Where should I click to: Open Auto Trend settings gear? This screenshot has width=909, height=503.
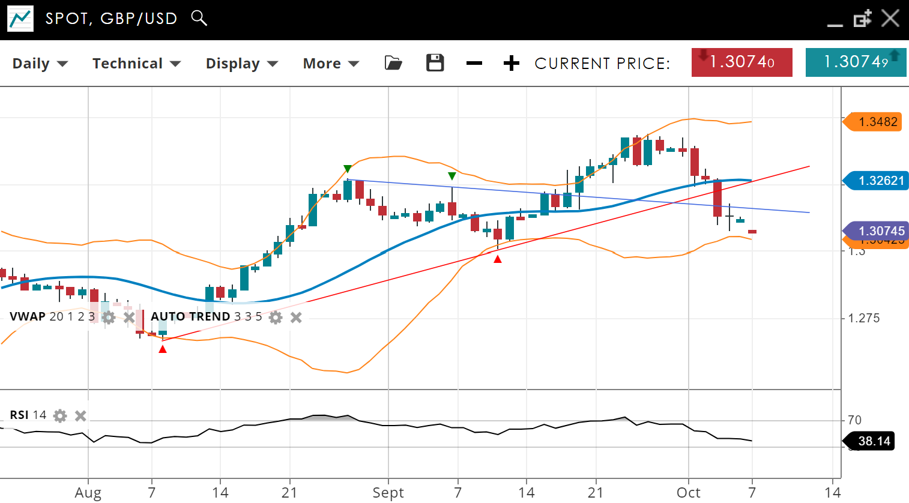(276, 318)
